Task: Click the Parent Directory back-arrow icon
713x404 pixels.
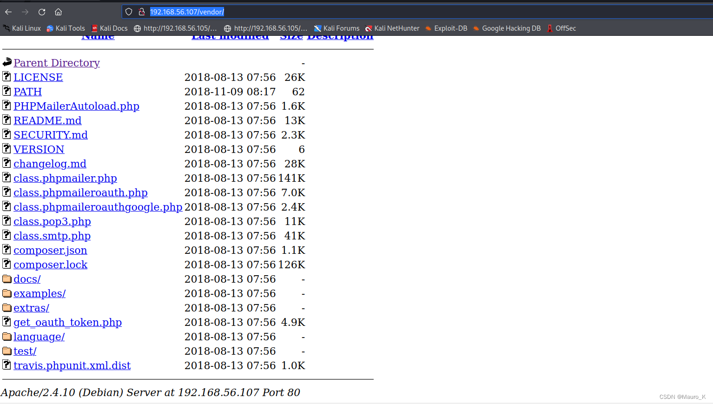Action: (x=7, y=62)
